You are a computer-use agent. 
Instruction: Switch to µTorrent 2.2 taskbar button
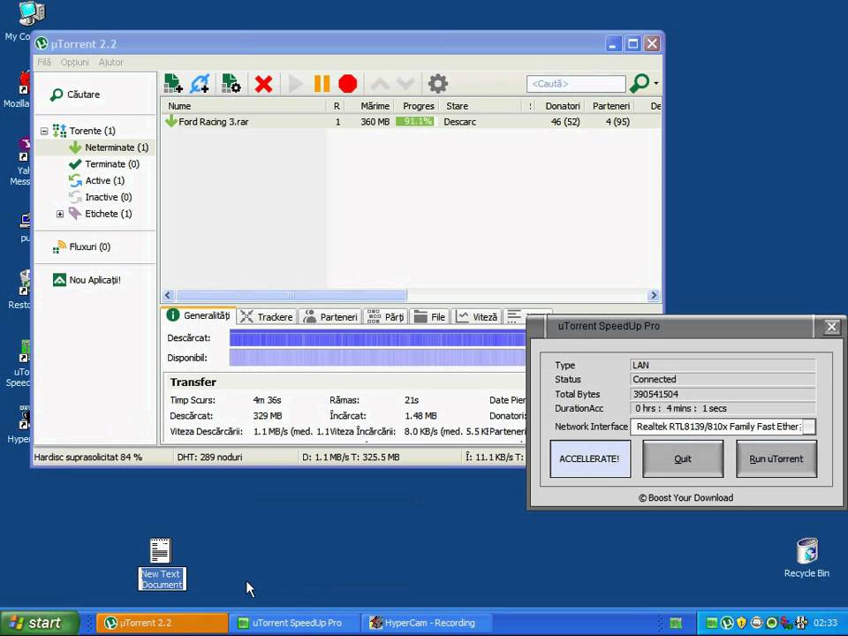[162, 623]
